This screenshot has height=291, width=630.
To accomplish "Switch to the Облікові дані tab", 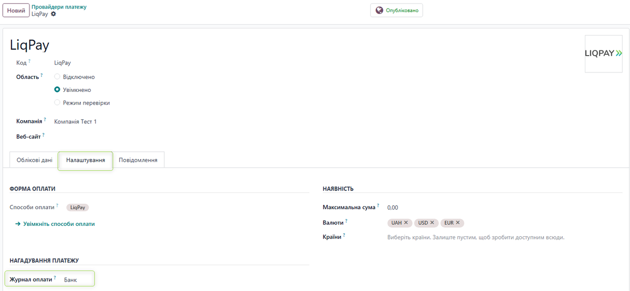I will (x=34, y=160).
